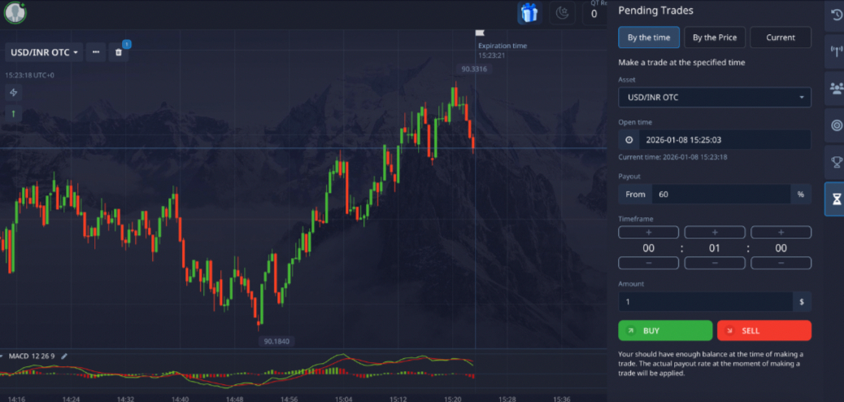Click the expiration time flag marker
Image resolution: width=844 pixels, height=402 pixels.
(x=480, y=34)
